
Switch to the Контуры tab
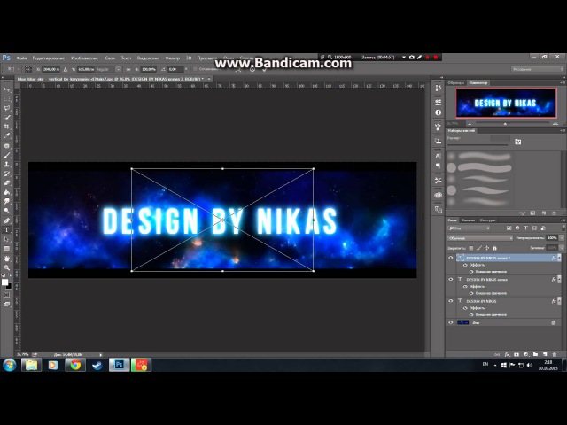click(x=487, y=220)
